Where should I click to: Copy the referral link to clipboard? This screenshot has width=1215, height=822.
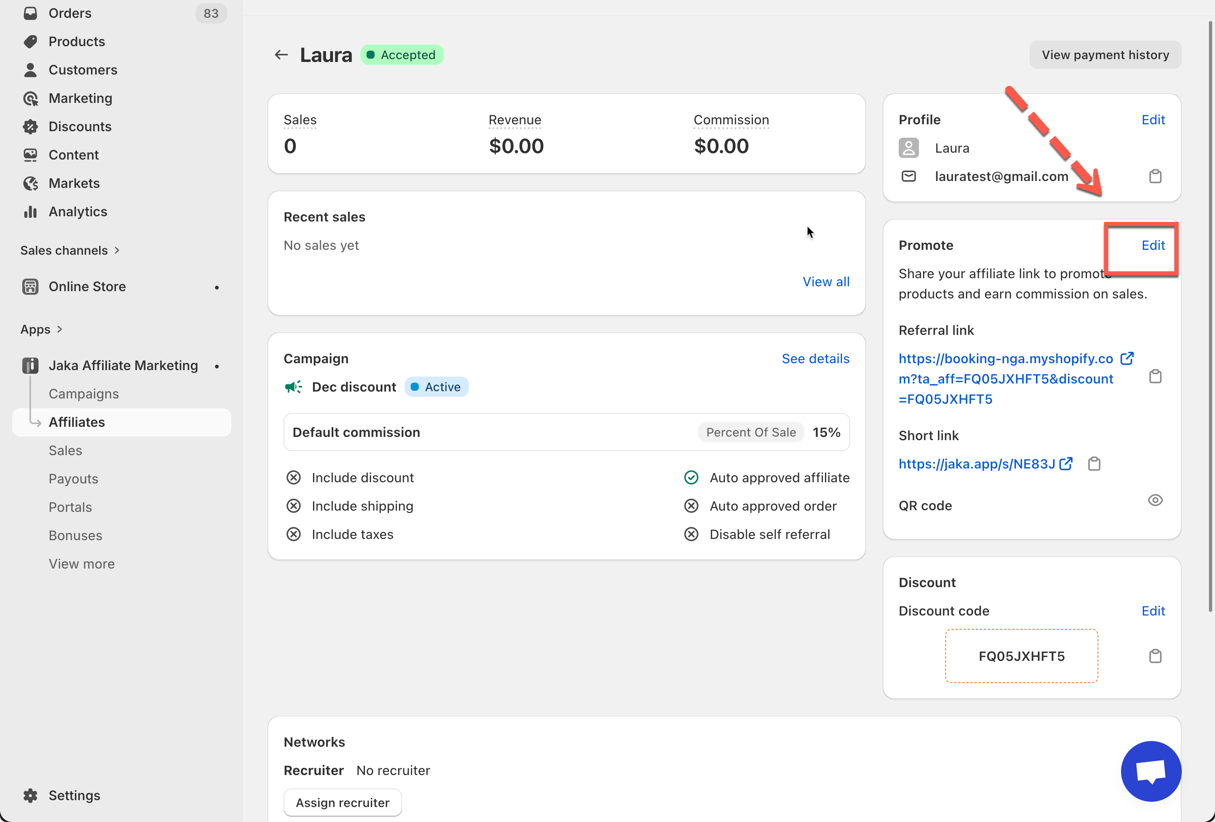click(1155, 377)
